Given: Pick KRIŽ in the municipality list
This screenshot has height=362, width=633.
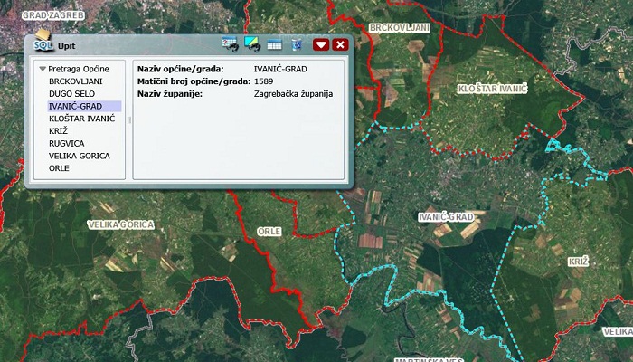Looking at the screenshot, I should [x=59, y=131].
